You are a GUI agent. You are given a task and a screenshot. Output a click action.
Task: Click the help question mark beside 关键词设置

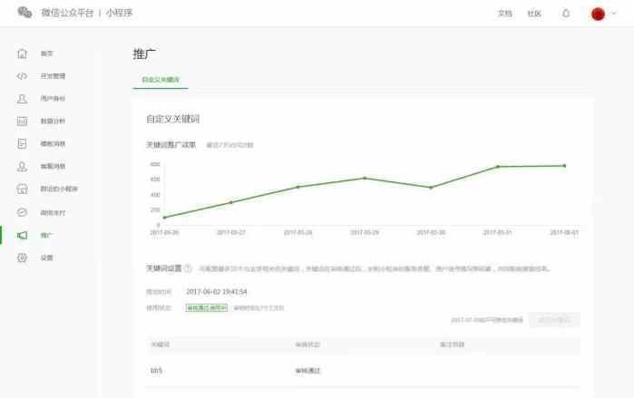point(188,268)
